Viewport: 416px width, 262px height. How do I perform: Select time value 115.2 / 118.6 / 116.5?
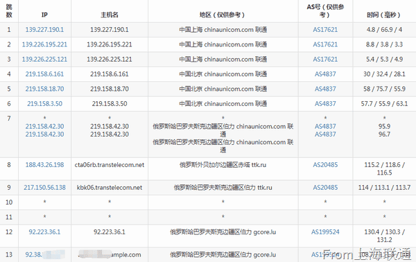384,168
